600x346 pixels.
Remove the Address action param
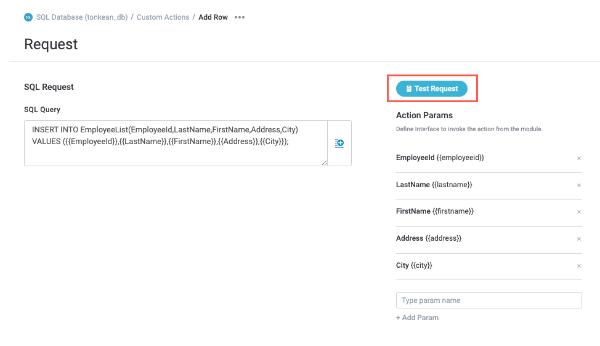[578, 239]
